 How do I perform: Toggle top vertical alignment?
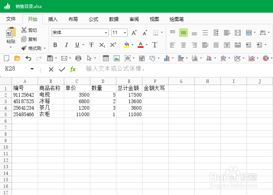click(x=173, y=33)
